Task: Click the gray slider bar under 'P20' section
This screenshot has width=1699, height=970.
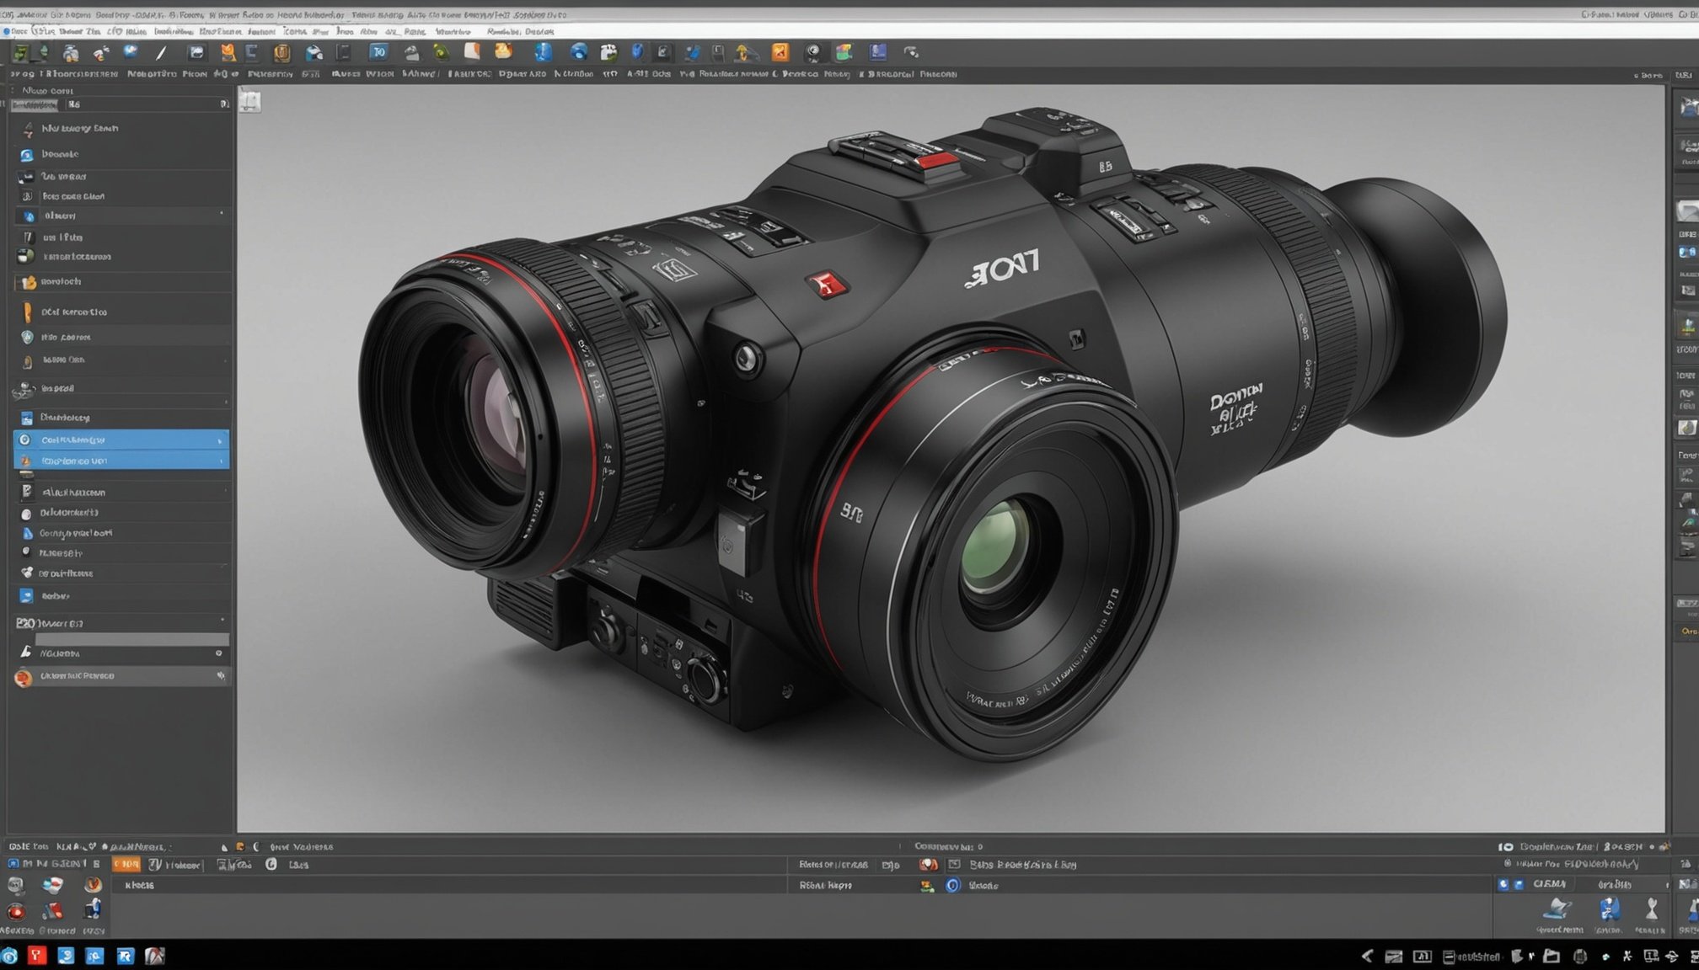Action: (131, 639)
